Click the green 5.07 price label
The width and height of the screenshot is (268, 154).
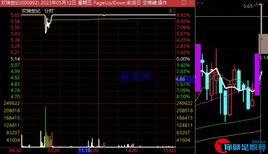[15, 65]
